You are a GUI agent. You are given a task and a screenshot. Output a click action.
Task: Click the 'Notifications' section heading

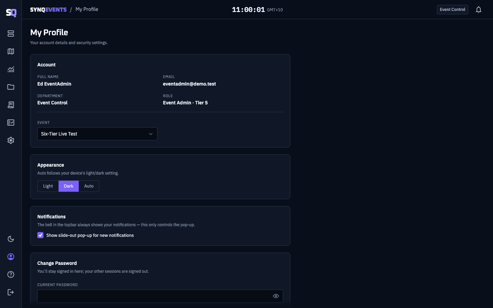51,217
